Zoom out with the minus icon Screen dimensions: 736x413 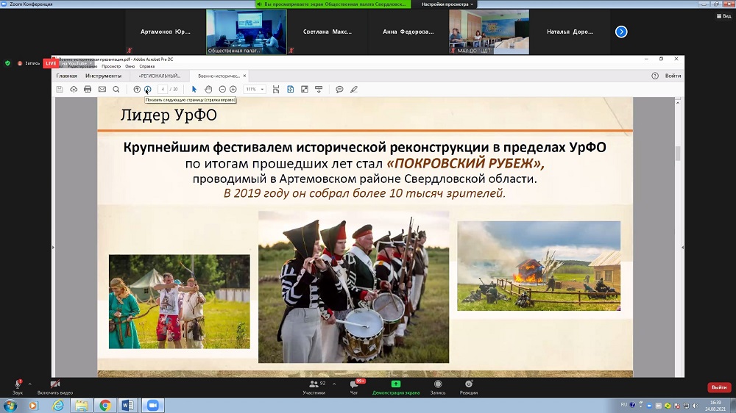[222, 90]
